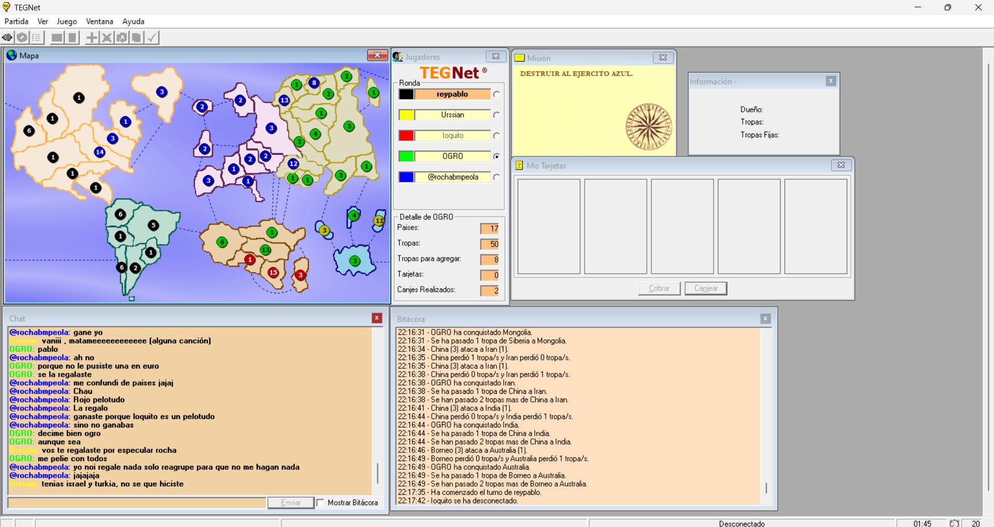
Task: Click the disabled disconnect round toolbar icon
Action: click(22, 37)
